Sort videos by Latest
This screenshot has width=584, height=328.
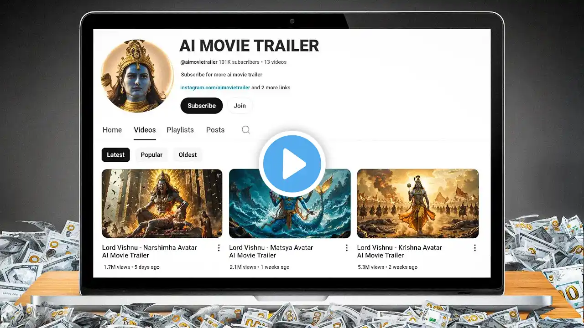click(115, 155)
